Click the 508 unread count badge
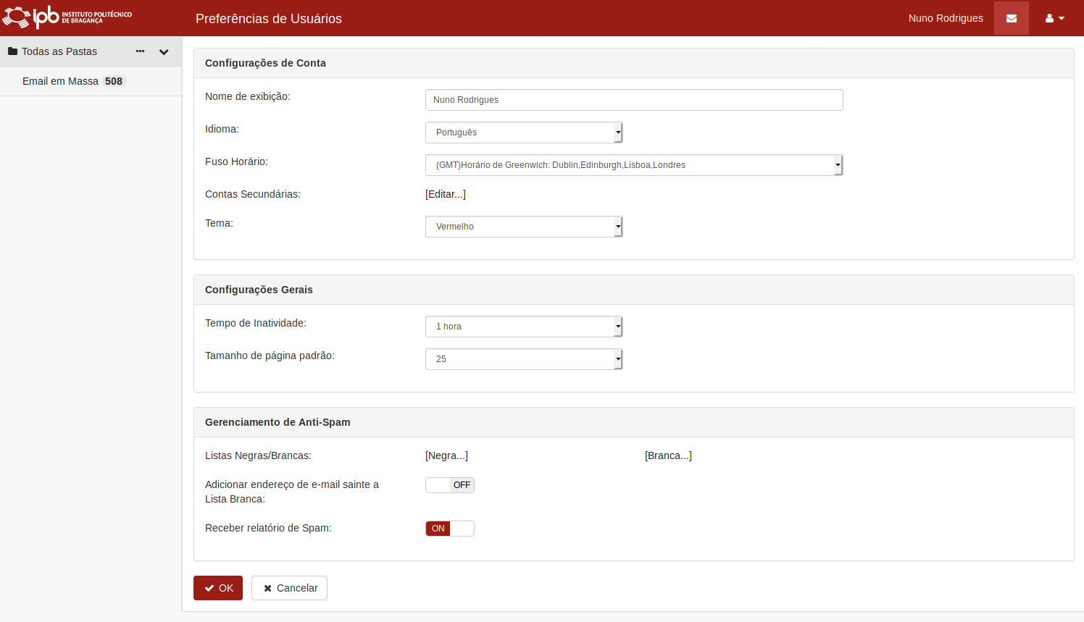 114,81
